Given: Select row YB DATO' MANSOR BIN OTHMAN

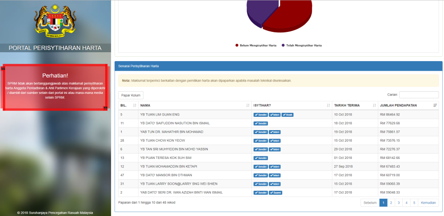Looking at the screenshot, I should pyautogui.click(x=278, y=175).
